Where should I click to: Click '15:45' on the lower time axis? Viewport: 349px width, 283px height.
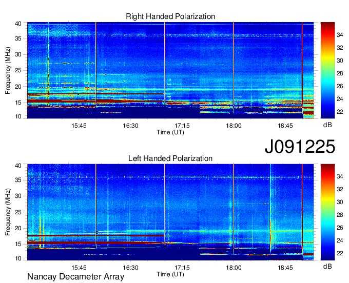(79, 268)
